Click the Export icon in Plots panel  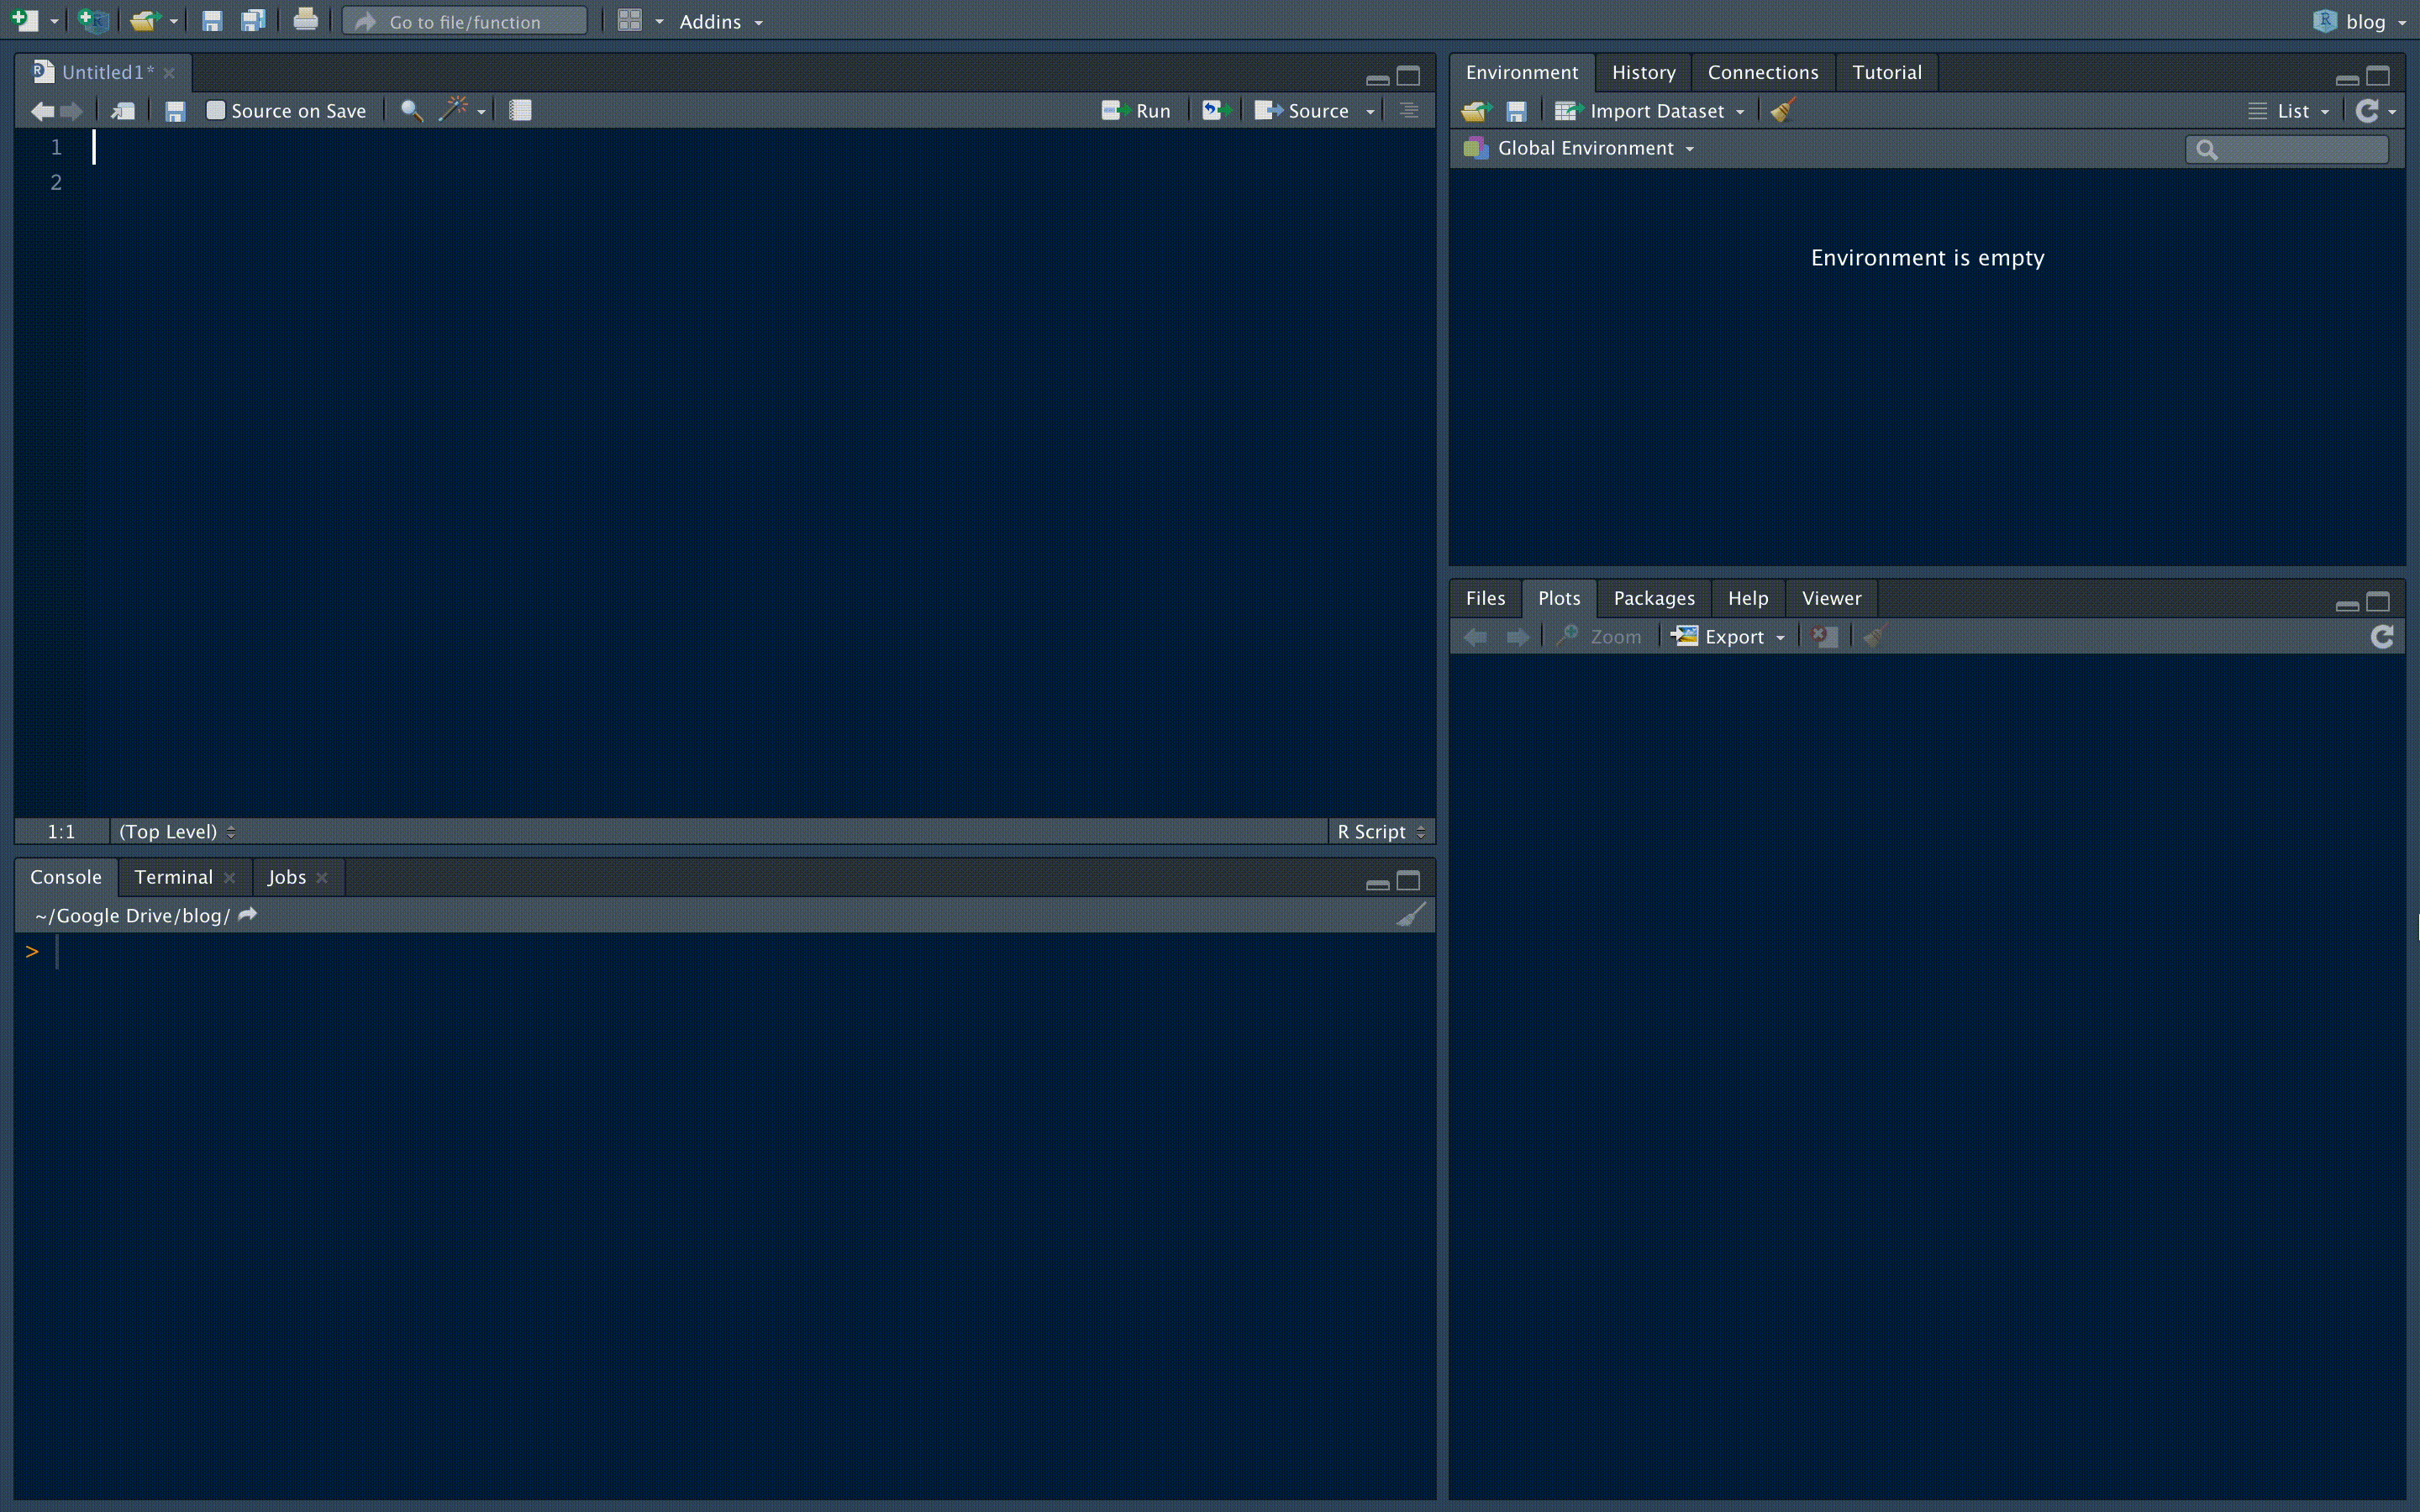click(x=1725, y=636)
